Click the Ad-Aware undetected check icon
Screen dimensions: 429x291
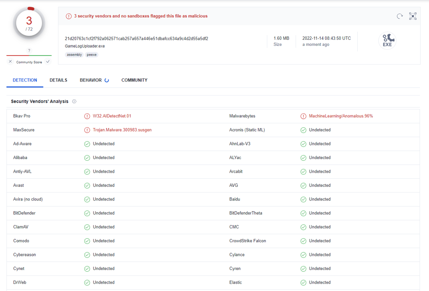coord(87,144)
